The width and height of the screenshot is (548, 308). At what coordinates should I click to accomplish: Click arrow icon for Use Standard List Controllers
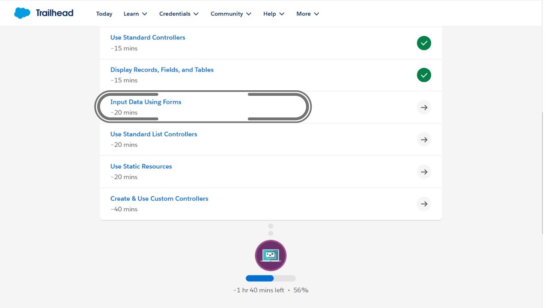[x=424, y=139]
